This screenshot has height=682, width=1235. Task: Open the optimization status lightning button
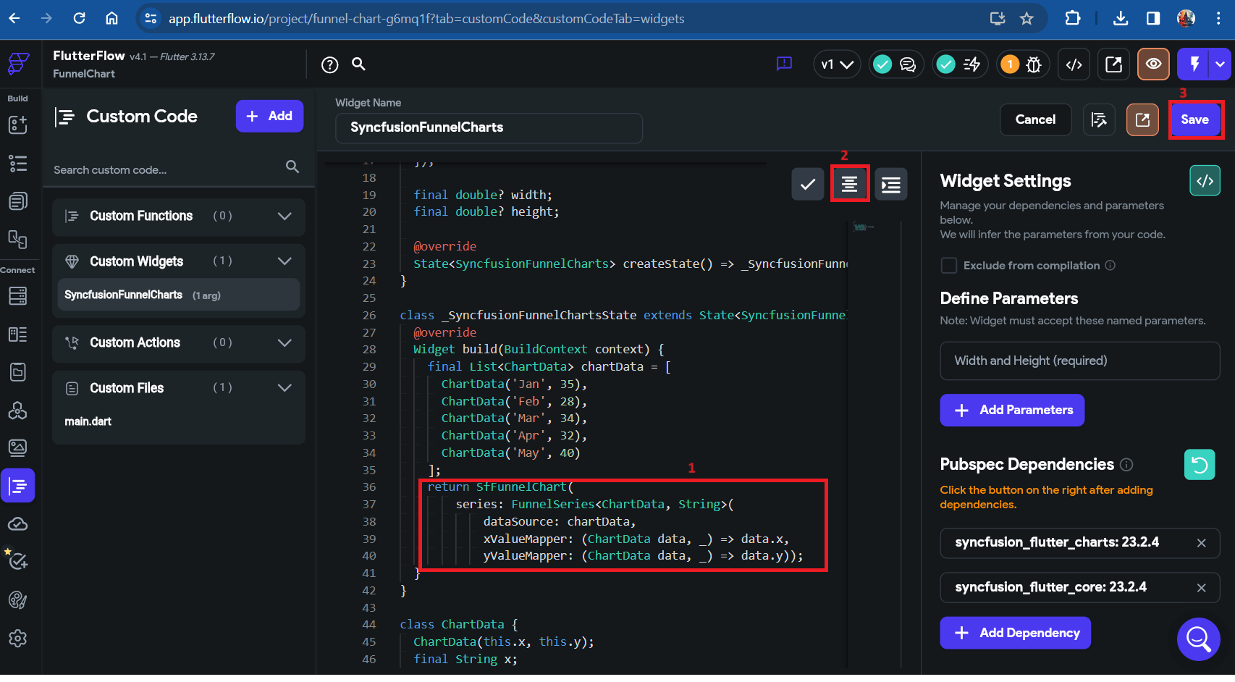coord(958,64)
